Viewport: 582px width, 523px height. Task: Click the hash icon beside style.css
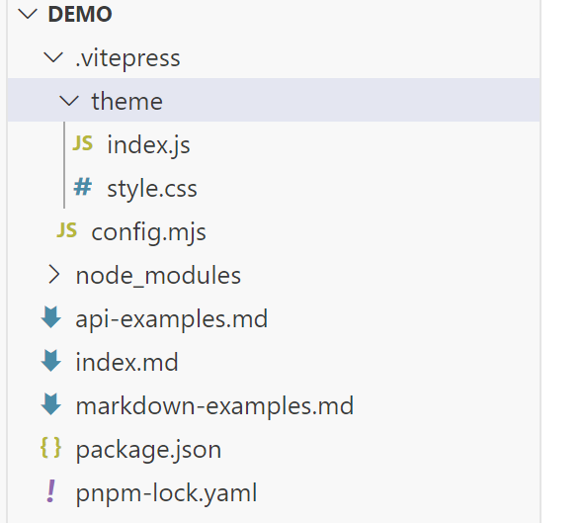82,187
